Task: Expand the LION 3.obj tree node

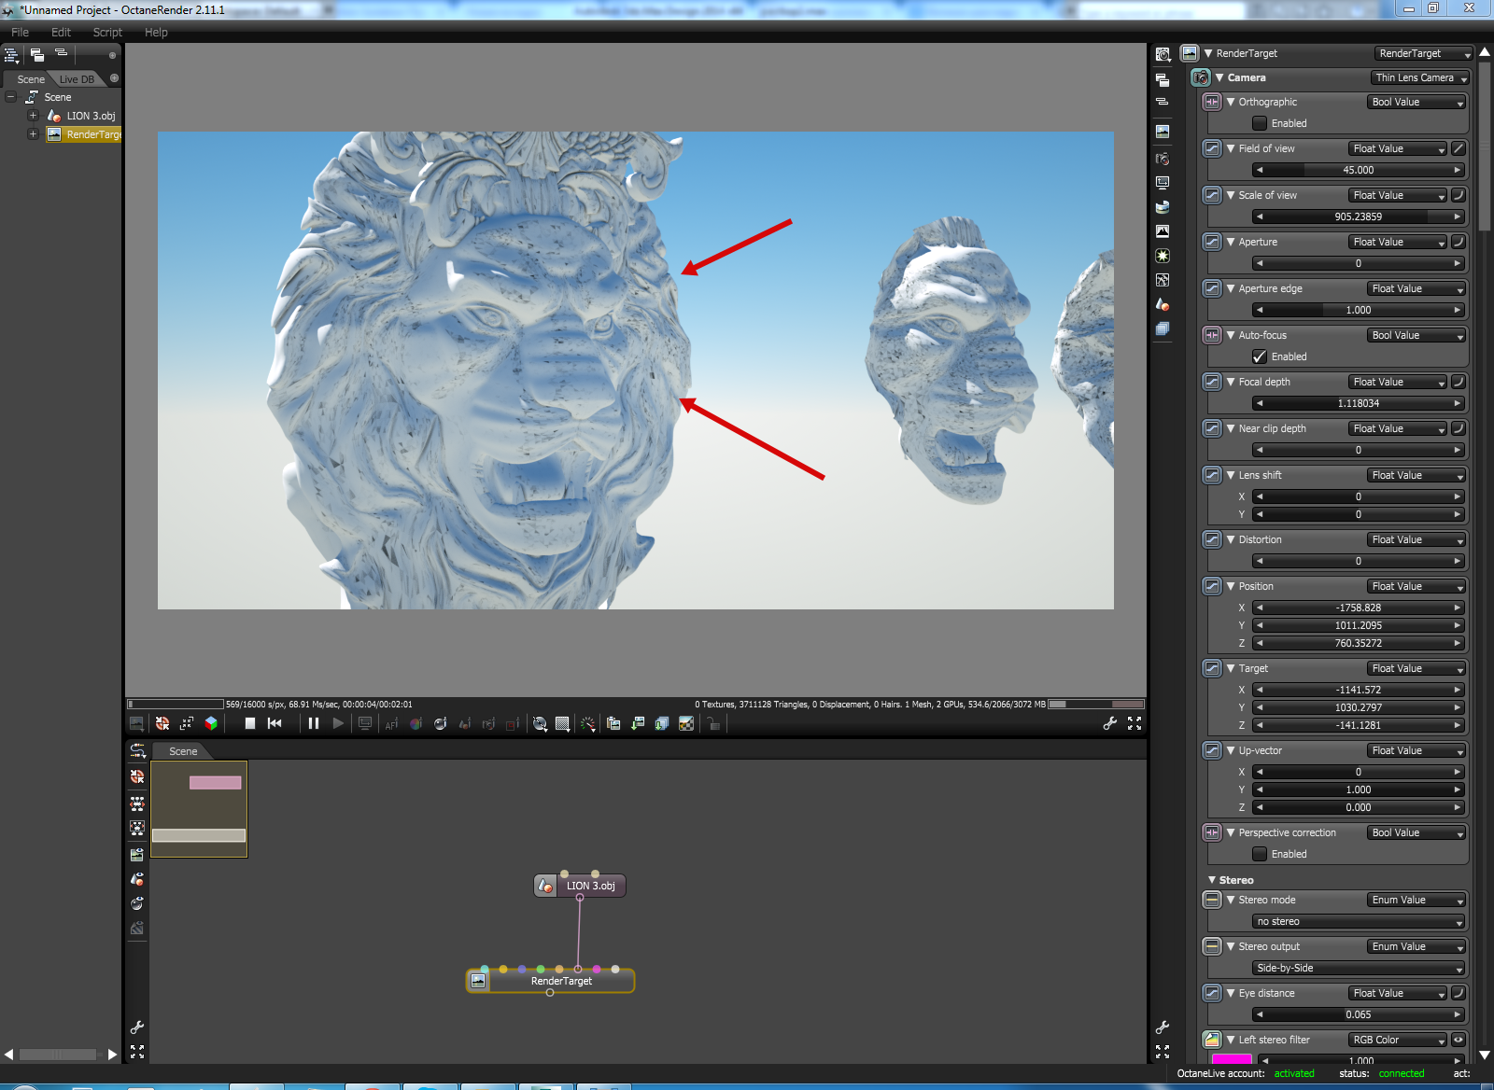Action: [x=33, y=116]
